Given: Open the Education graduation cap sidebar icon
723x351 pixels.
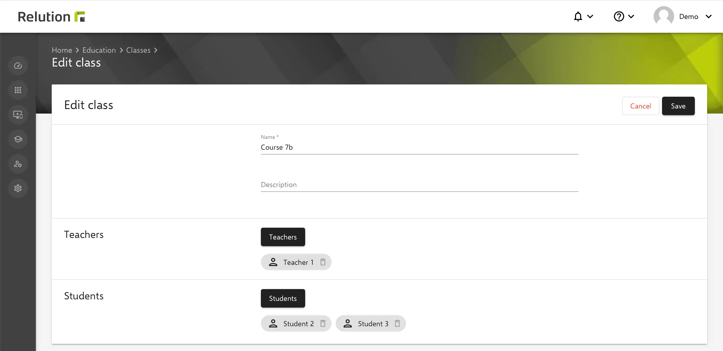Looking at the screenshot, I should [x=18, y=139].
